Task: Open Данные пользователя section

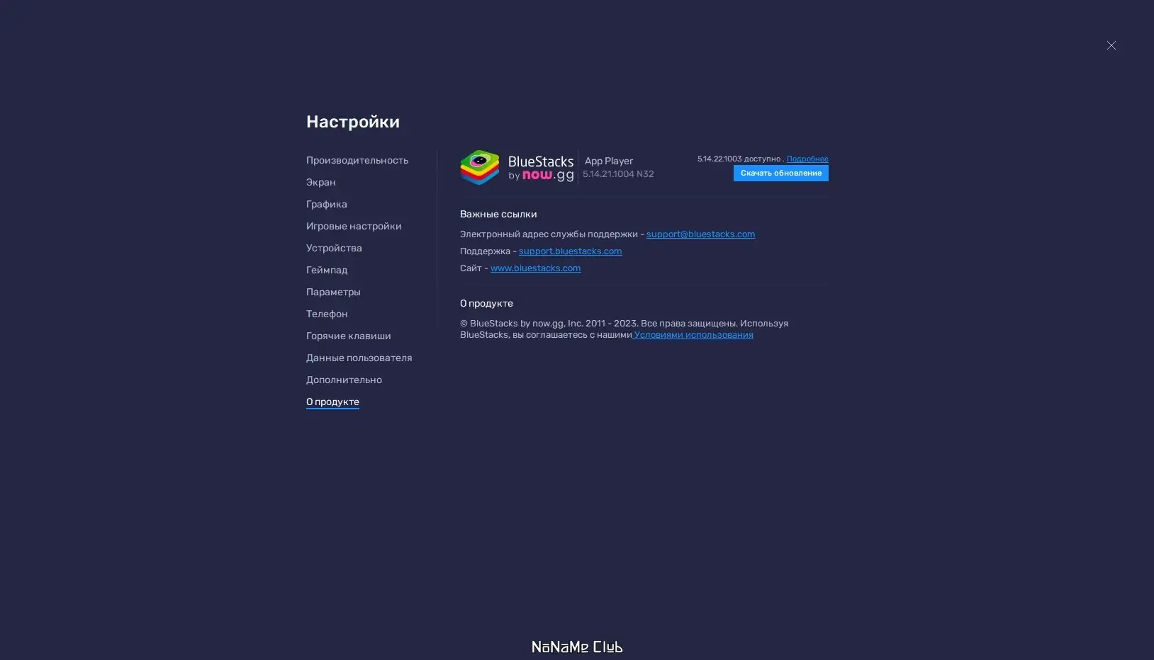Action: (359, 358)
